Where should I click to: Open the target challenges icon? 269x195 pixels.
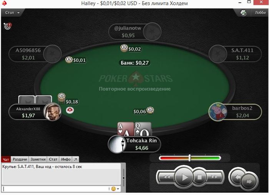click(x=7, y=26)
